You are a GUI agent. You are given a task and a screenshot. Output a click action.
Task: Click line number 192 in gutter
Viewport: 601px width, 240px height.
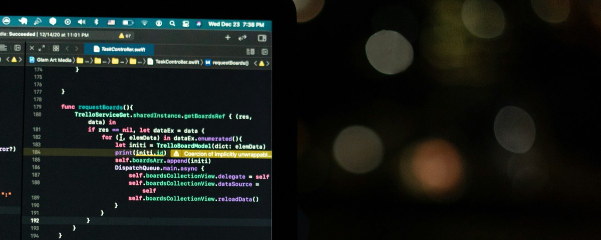(35, 220)
